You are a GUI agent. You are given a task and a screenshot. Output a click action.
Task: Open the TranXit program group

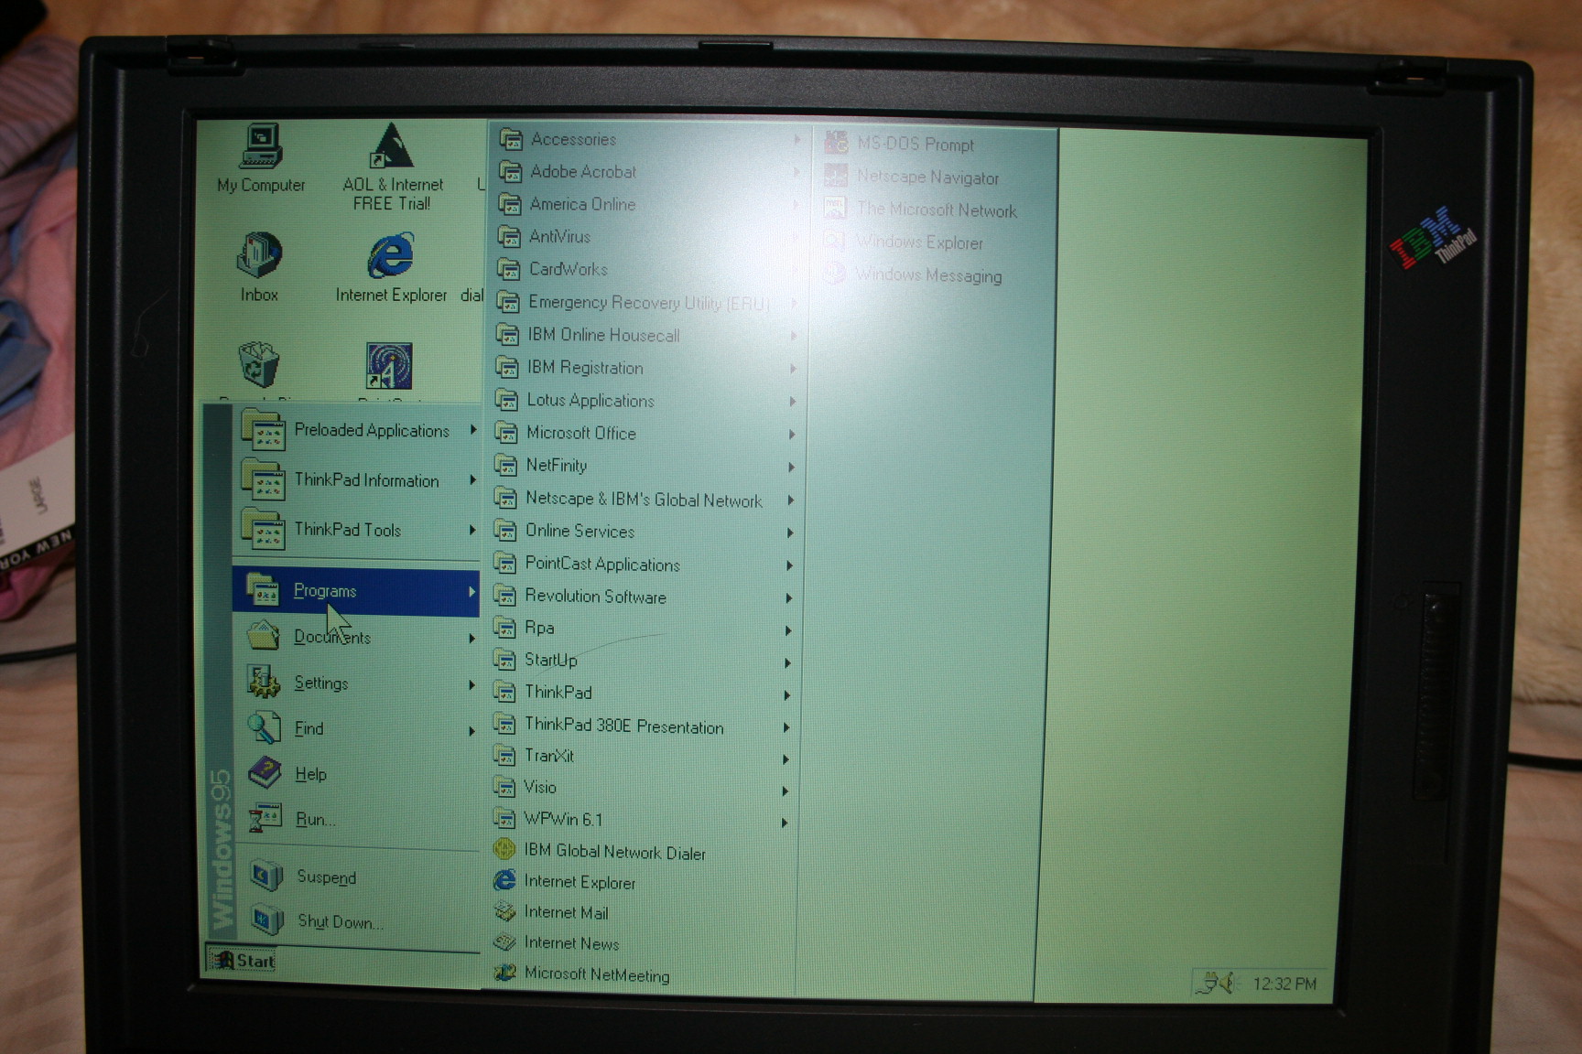[642, 757]
